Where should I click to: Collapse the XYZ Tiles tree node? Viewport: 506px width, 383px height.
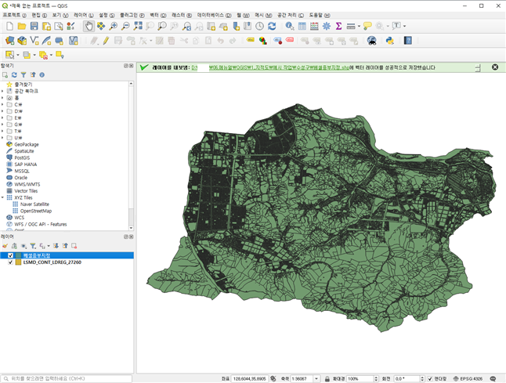tap(2, 197)
